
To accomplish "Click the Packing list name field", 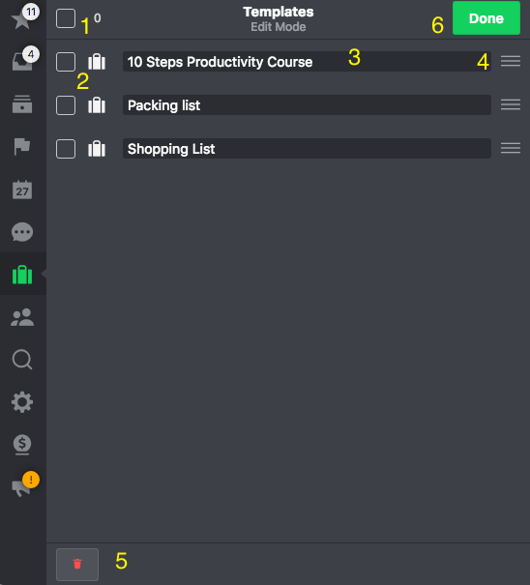I will pos(307,105).
